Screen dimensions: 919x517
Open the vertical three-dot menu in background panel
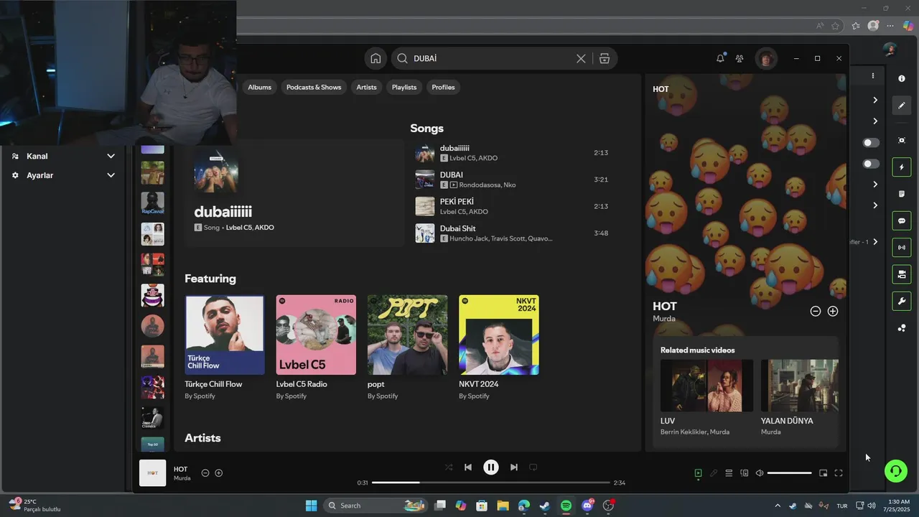[x=873, y=75]
